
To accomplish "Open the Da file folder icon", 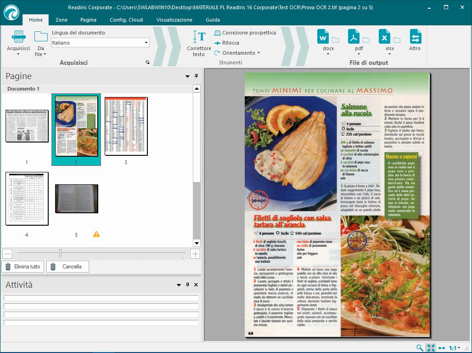I will click(x=41, y=37).
